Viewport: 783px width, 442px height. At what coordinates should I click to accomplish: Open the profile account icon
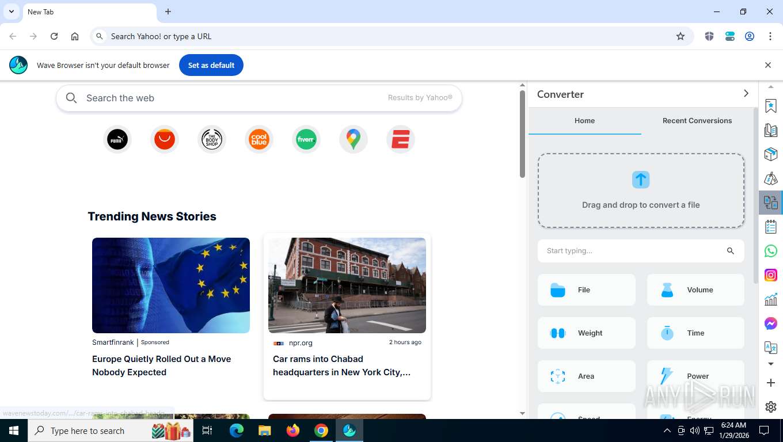point(750,36)
